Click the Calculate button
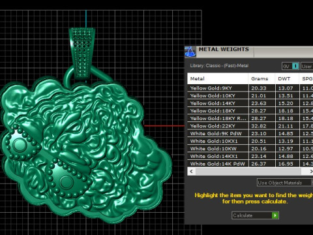Viewport: 313px width, 235px height. [x=255, y=215]
